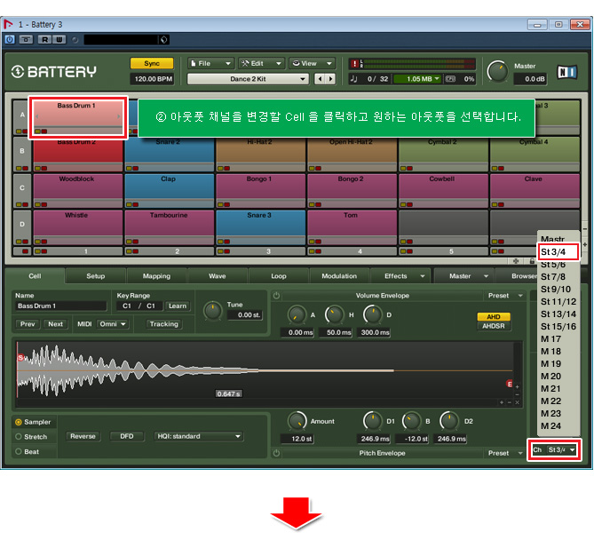
Task: Select the Sampler mode radio button
Action: [x=18, y=422]
